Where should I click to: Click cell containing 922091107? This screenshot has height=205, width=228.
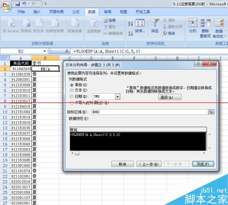21,198
